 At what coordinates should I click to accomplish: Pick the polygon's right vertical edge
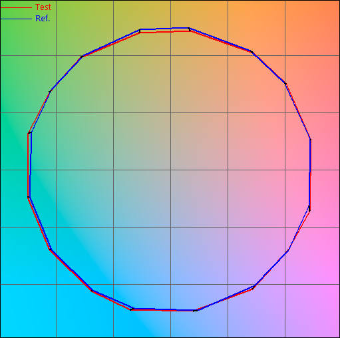pyautogui.click(x=310, y=174)
